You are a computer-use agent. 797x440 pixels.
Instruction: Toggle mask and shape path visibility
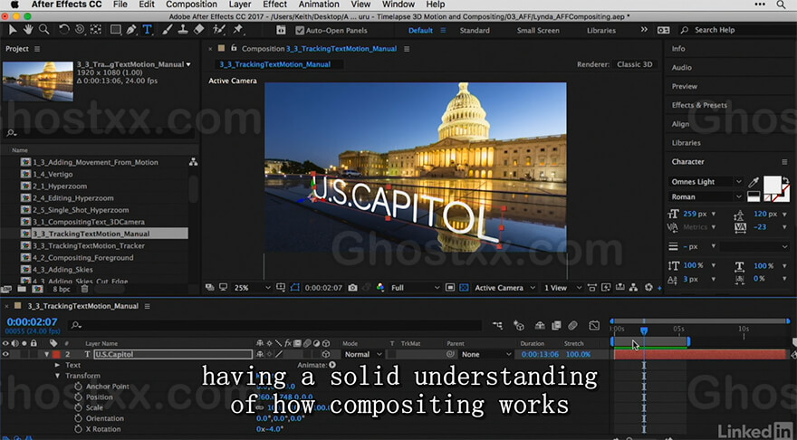tap(295, 288)
